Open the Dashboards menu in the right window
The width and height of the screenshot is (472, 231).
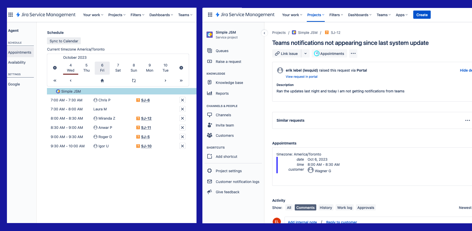[360, 15]
